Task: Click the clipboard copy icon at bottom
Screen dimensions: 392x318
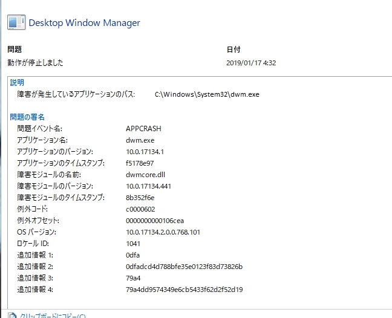Action: (12, 315)
